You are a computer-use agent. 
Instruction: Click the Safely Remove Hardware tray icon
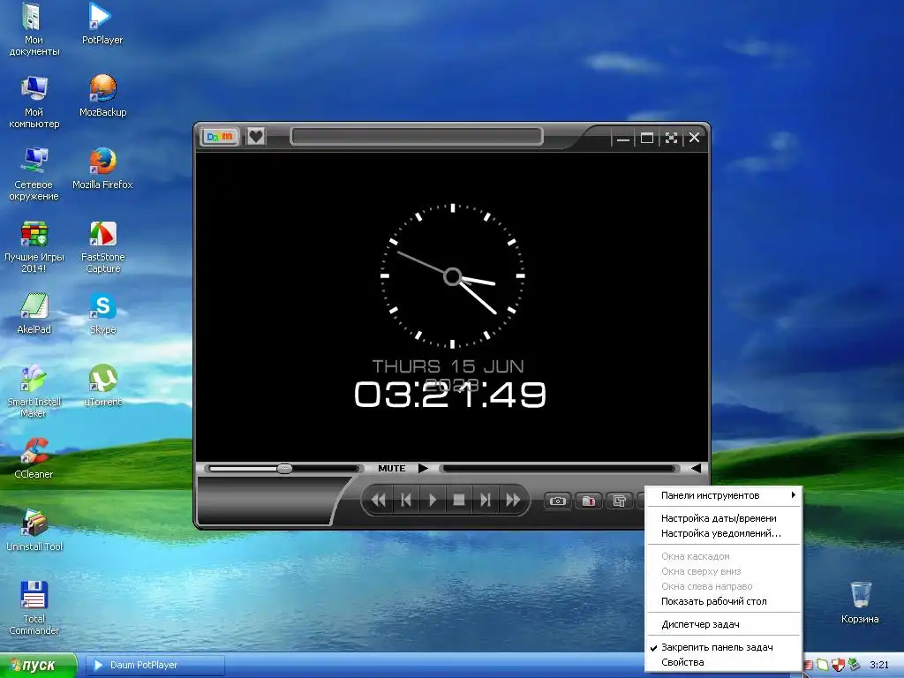coord(854,666)
